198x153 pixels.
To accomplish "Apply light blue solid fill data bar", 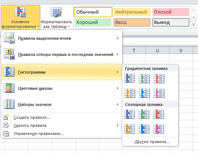I will [144, 129].
